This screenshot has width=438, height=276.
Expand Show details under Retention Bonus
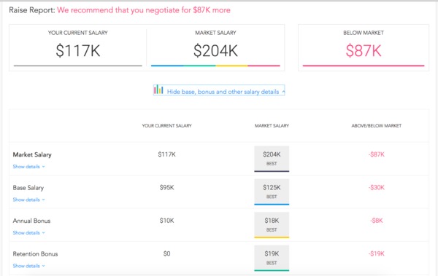point(28,266)
